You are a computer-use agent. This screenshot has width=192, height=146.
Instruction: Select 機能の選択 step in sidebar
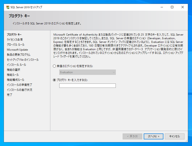point(13,70)
